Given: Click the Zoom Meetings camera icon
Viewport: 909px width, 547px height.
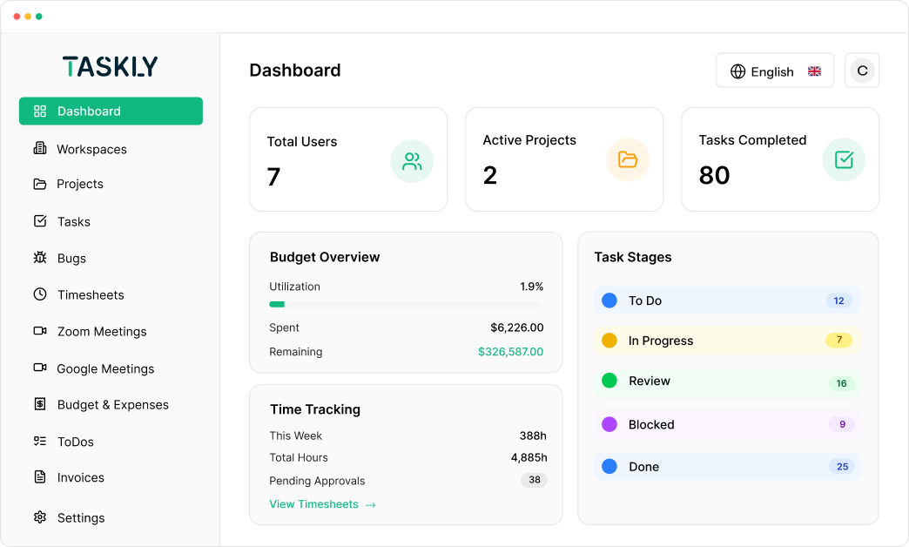Looking at the screenshot, I should 39,331.
